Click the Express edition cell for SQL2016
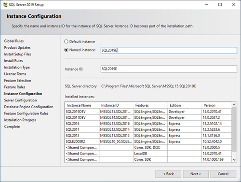Viewport: 241px width, 182px height. pos(185,124)
